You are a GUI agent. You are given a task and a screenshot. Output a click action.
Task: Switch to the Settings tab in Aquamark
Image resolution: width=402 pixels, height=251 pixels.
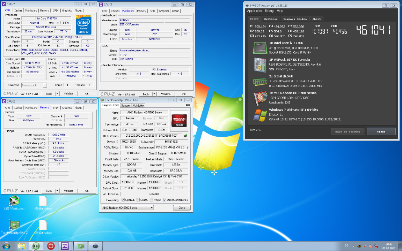point(271,19)
